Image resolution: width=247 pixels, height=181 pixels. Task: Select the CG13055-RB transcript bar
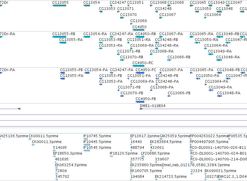coord(59,37)
